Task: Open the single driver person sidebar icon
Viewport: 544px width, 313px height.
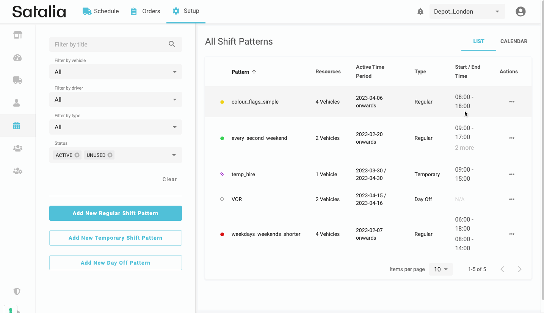Action: click(17, 103)
